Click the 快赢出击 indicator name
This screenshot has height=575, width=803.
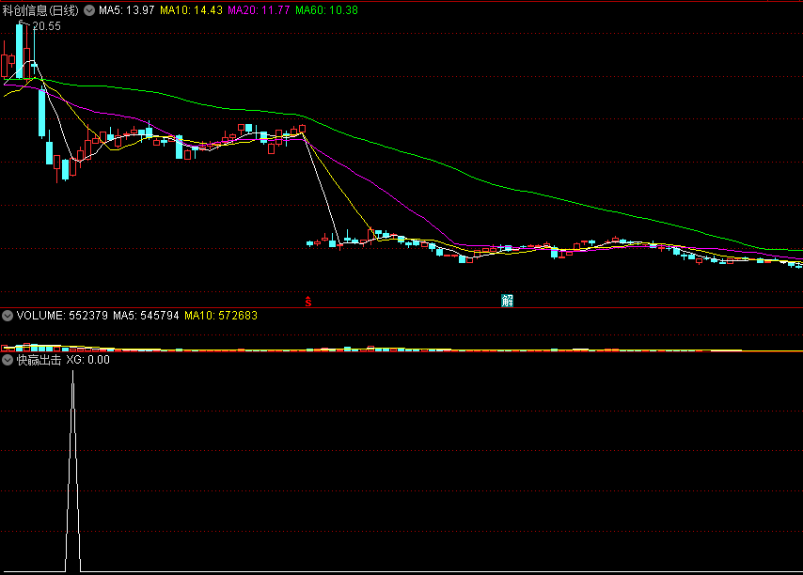pos(39,360)
